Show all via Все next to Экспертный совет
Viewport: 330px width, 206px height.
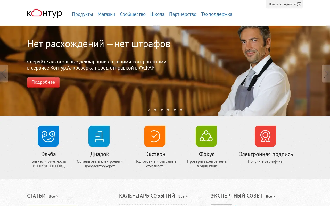point(271,196)
